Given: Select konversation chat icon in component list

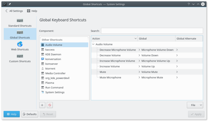Looking at the screenshot, I should (x=42, y=59).
